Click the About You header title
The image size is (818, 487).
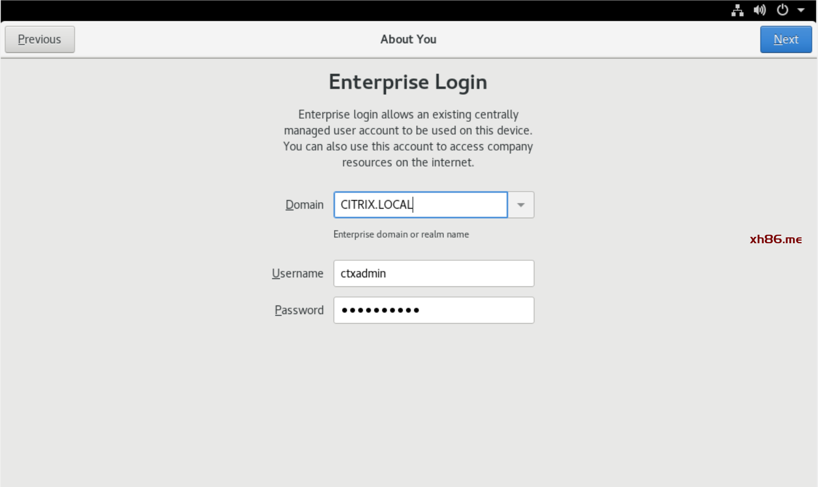pyautogui.click(x=408, y=39)
